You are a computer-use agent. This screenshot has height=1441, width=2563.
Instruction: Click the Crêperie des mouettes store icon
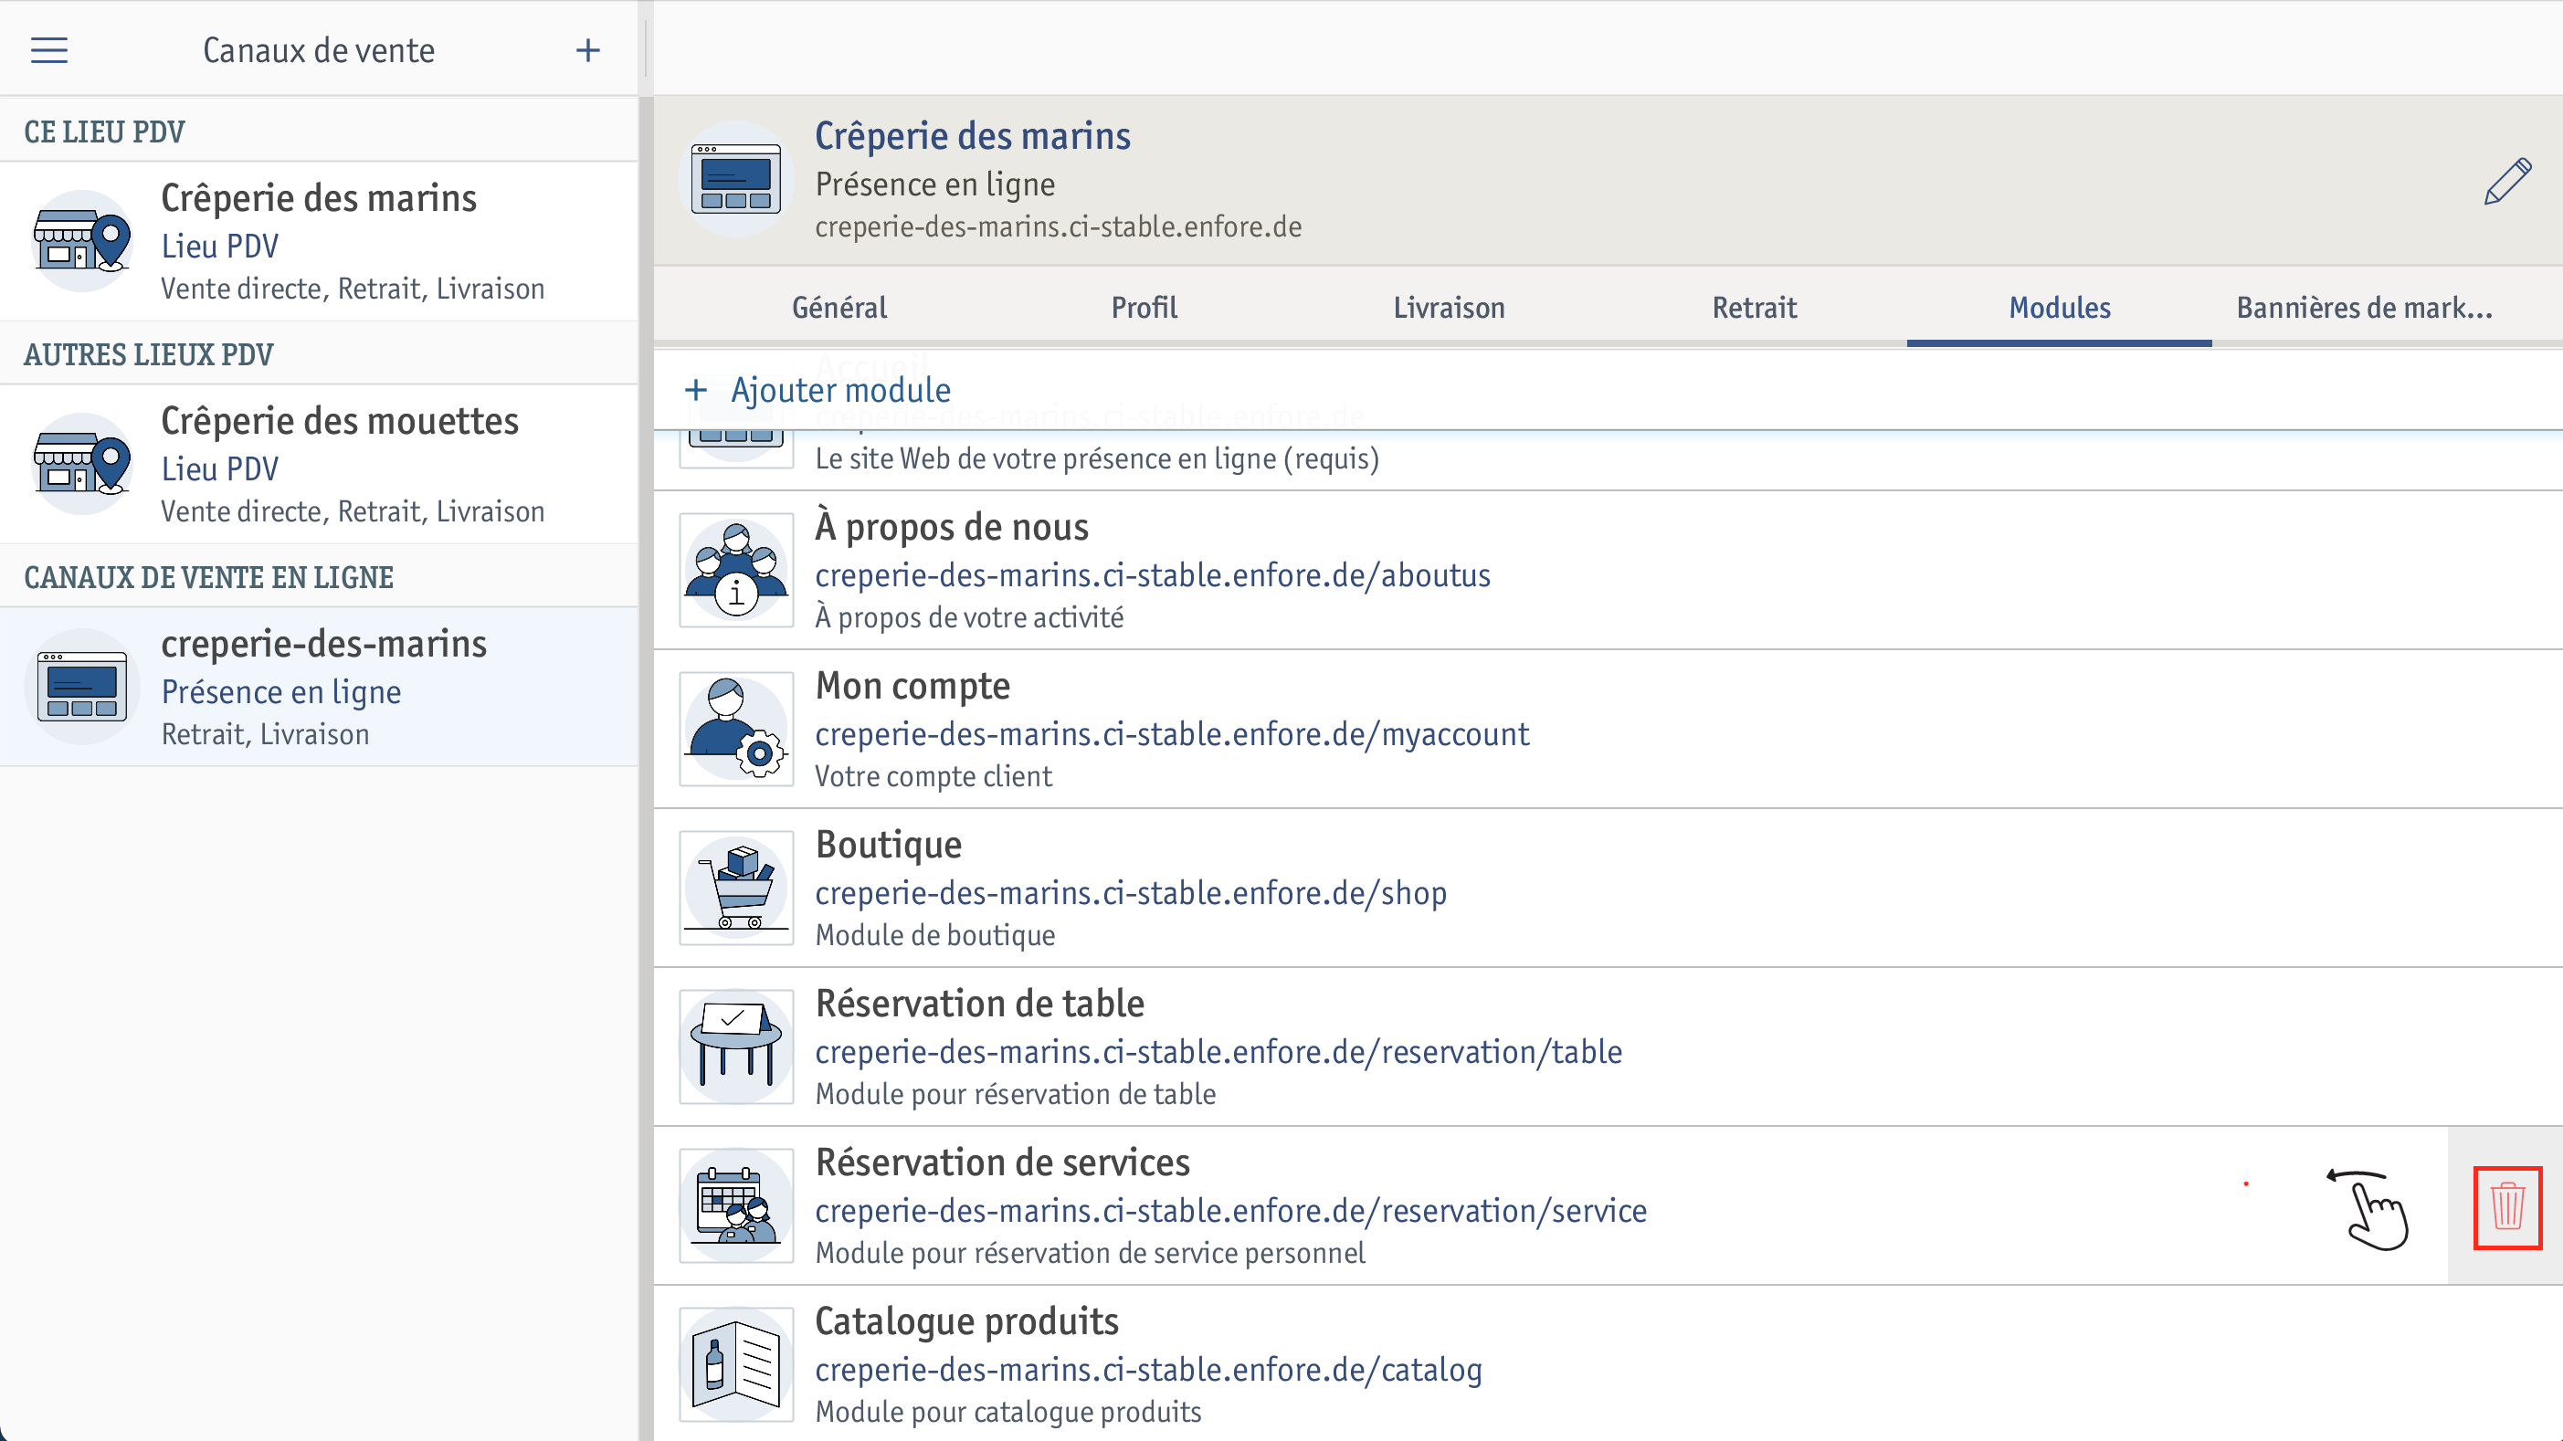tap(82, 463)
